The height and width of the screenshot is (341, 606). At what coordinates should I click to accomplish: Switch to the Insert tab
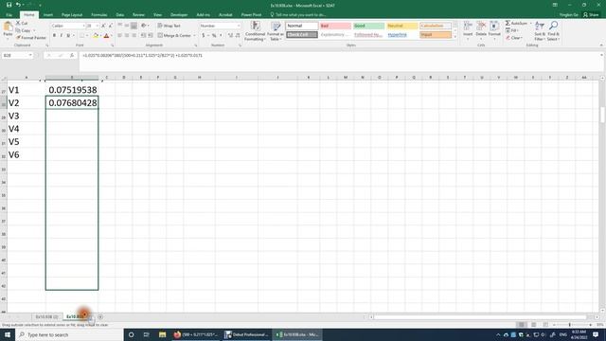(x=48, y=15)
